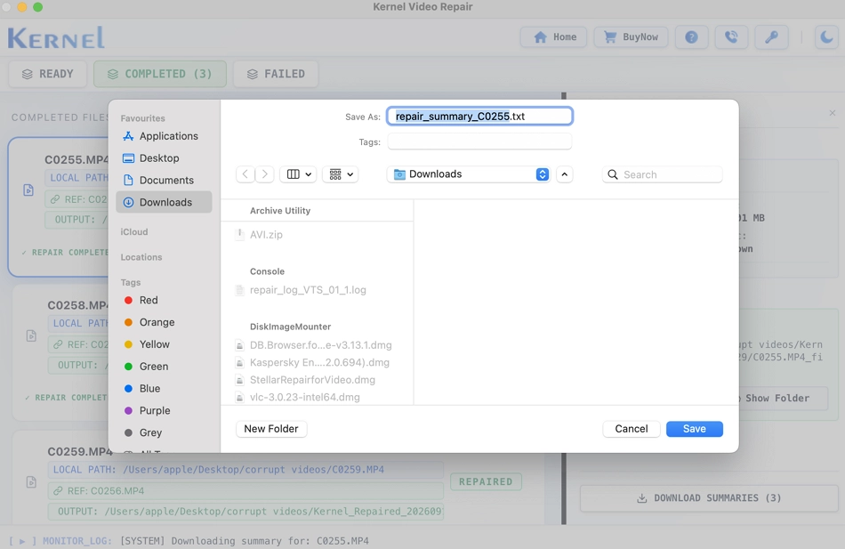Screen dimensions: 845x549
Task: Open the help question mark icon
Action: pyautogui.click(x=691, y=37)
